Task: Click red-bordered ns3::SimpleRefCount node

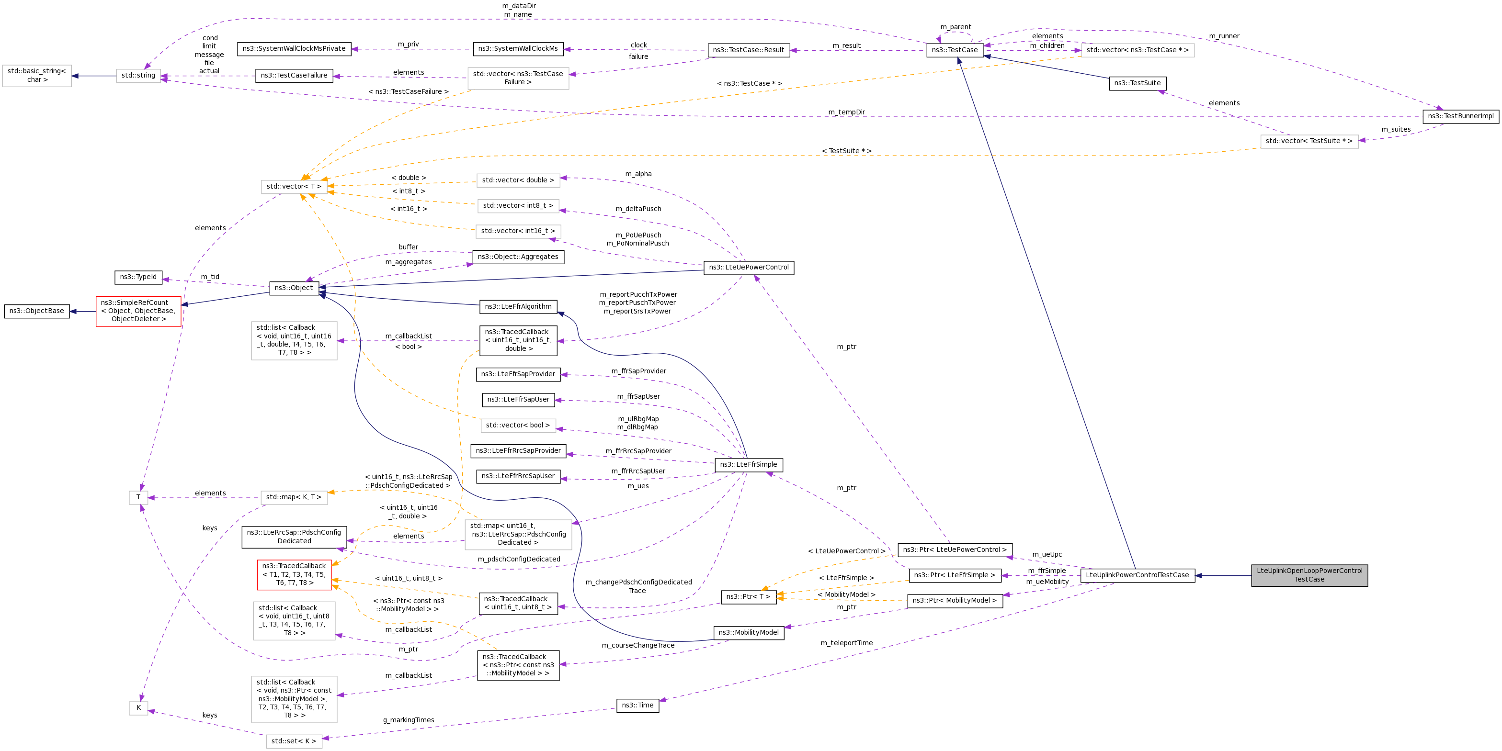Action: tap(138, 311)
